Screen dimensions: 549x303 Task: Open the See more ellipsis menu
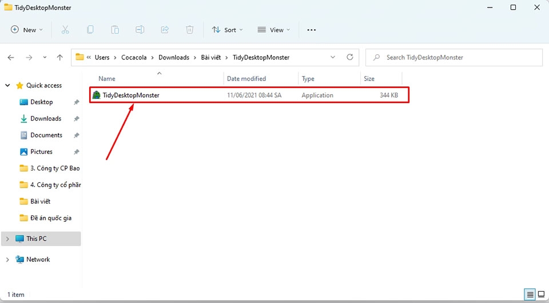coord(312,30)
